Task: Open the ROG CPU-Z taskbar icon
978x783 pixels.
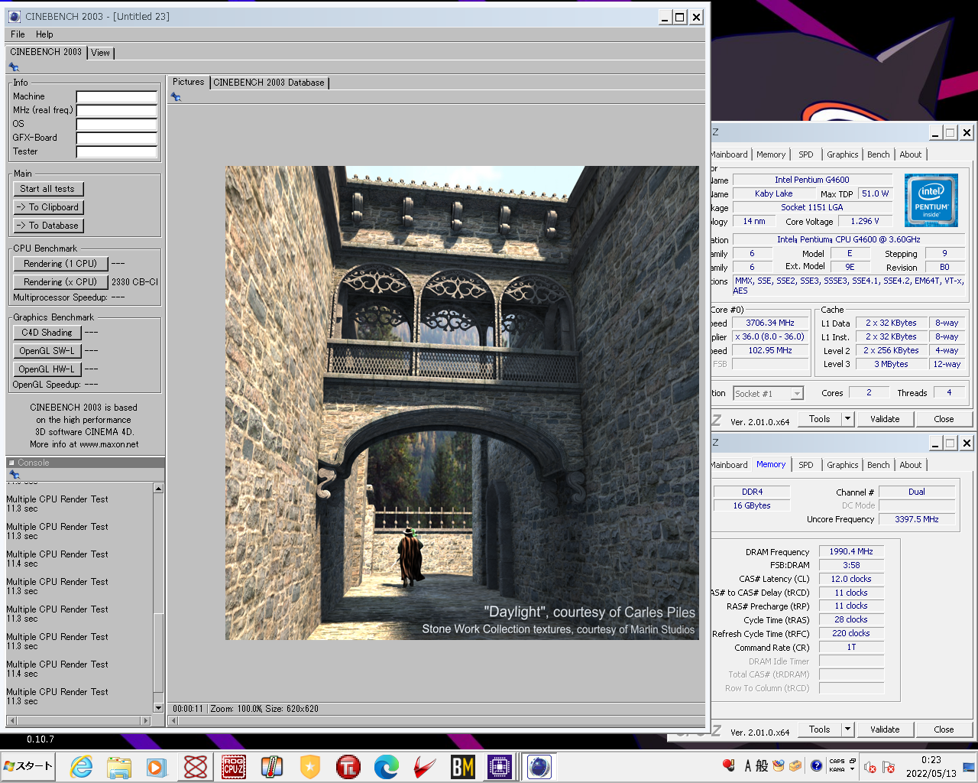Action: click(234, 767)
